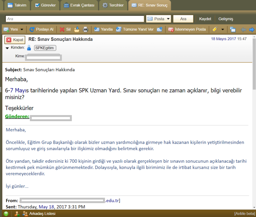Viewport: 256px width, 217px height.
Task: Focus the Ara search field
Action: pos(75,19)
